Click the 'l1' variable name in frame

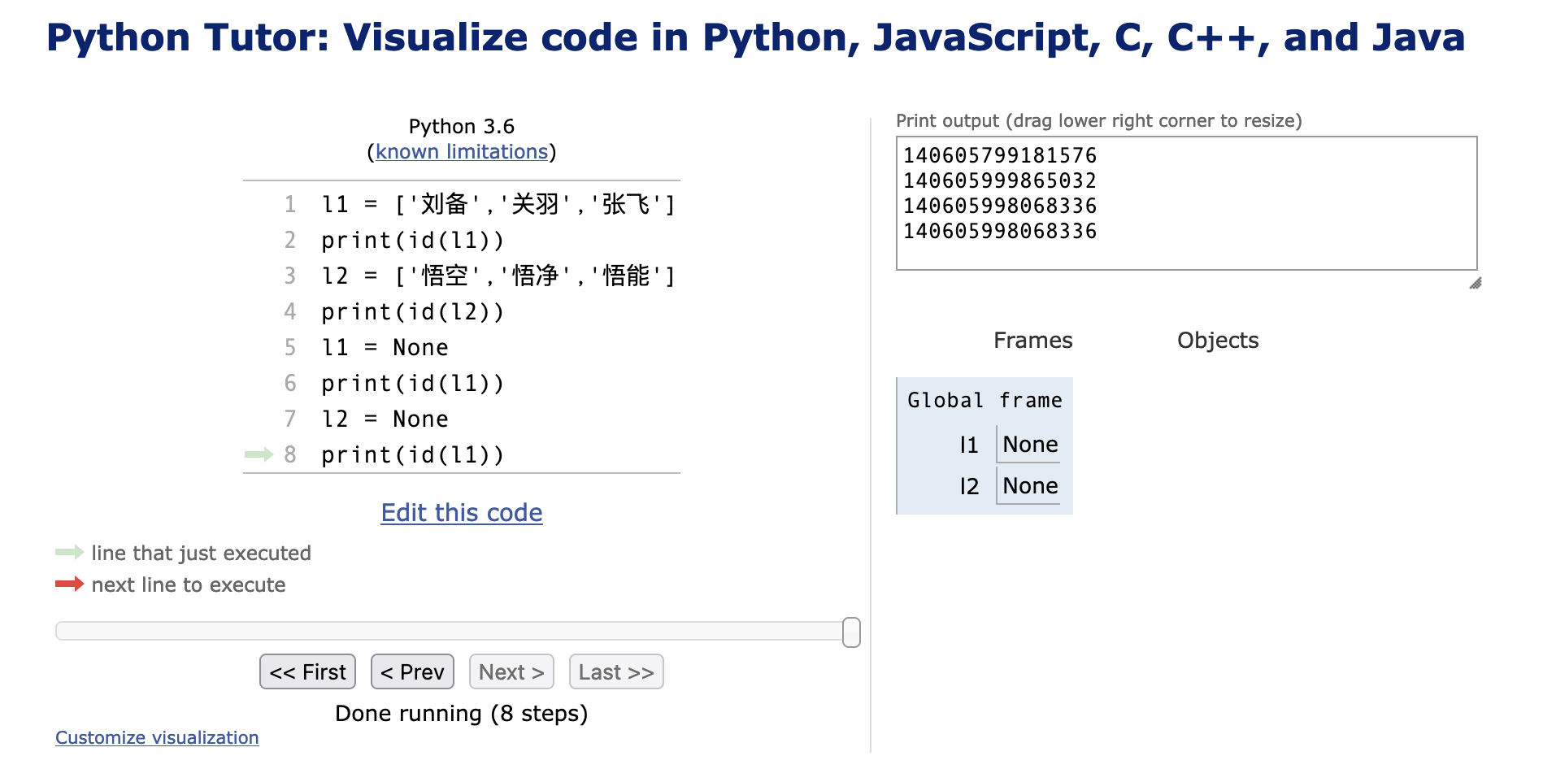coord(968,445)
